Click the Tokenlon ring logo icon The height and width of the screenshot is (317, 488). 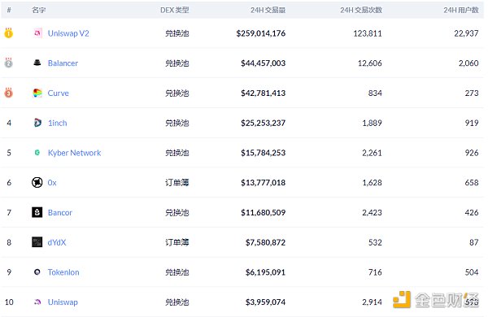[x=37, y=272]
